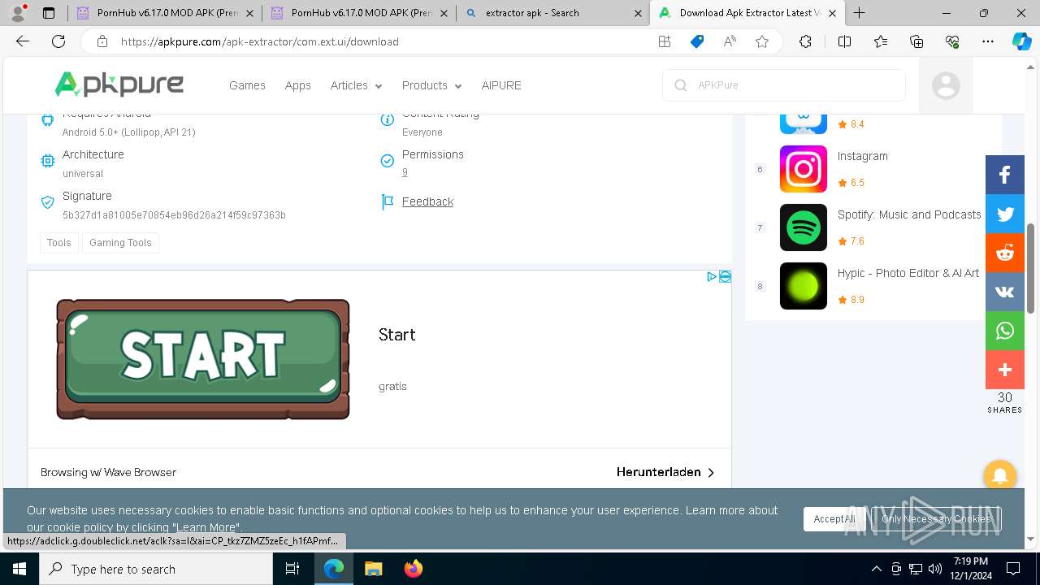Open the Instagram listing title
The image size is (1040, 585).
[863, 156]
